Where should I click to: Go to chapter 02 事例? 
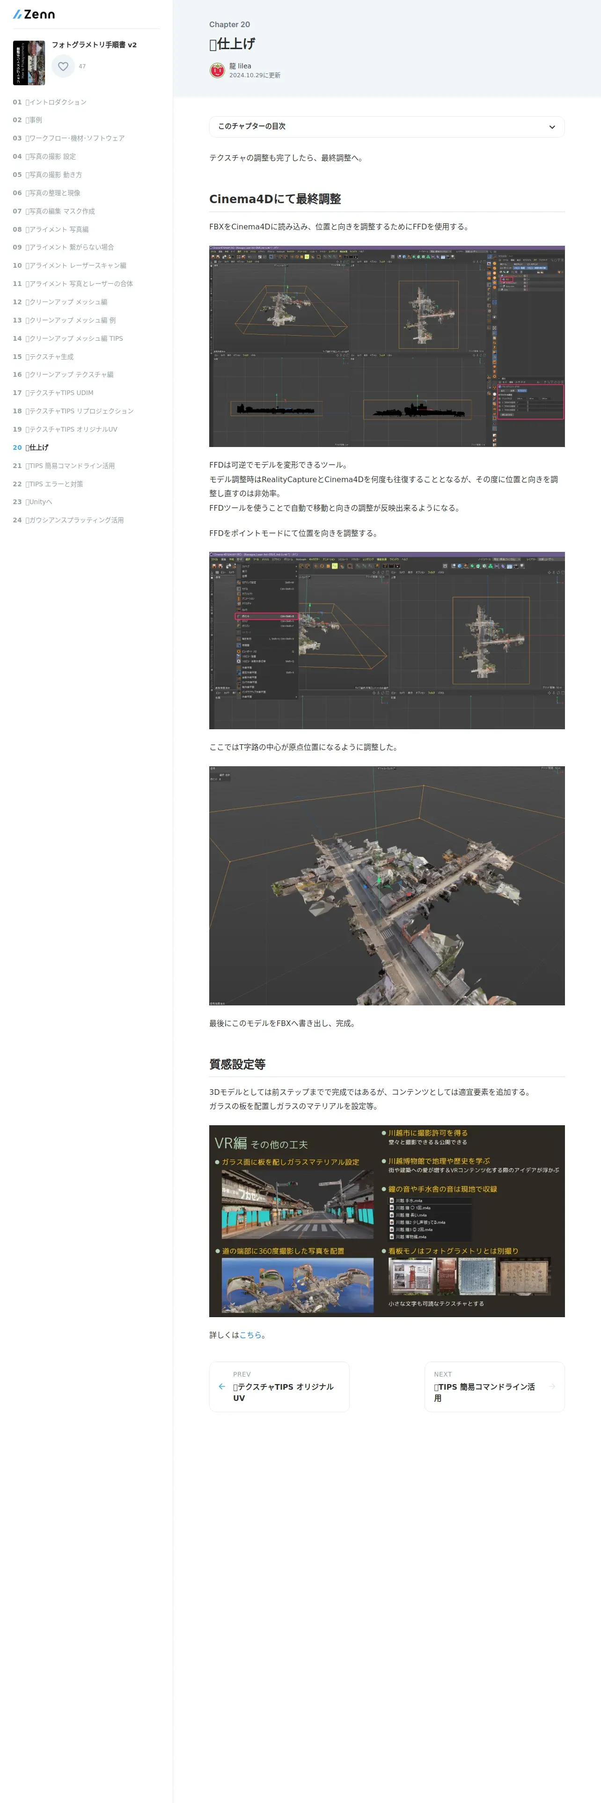pos(27,120)
